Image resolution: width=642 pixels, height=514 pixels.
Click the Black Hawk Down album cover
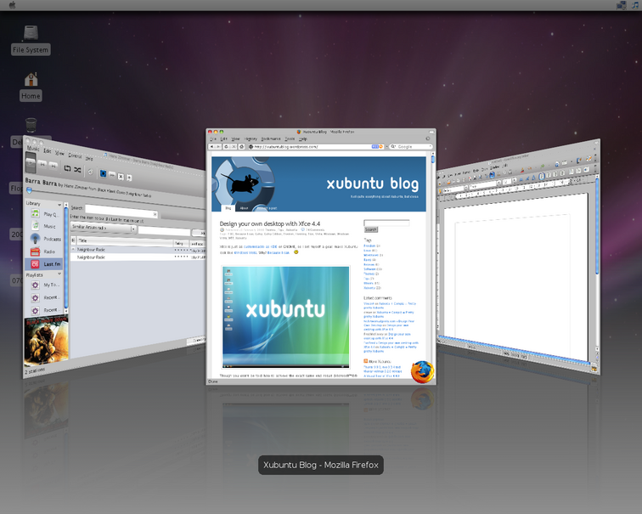[46, 341]
